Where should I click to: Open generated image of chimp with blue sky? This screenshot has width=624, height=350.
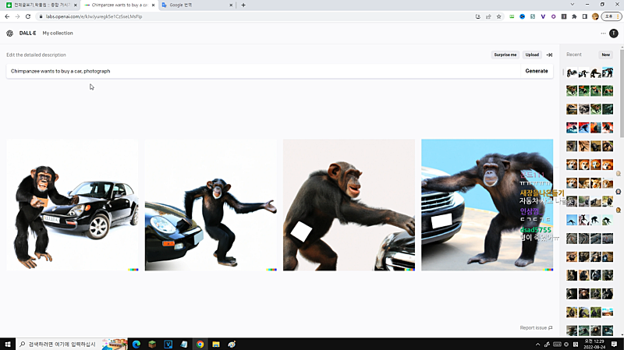click(x=487, y=205)
